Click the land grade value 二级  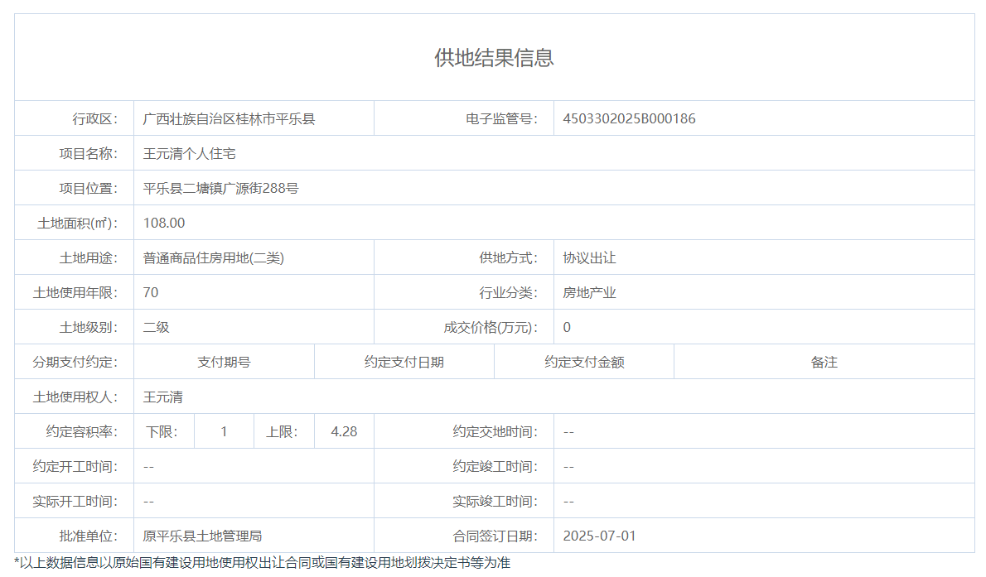(157, 327)
